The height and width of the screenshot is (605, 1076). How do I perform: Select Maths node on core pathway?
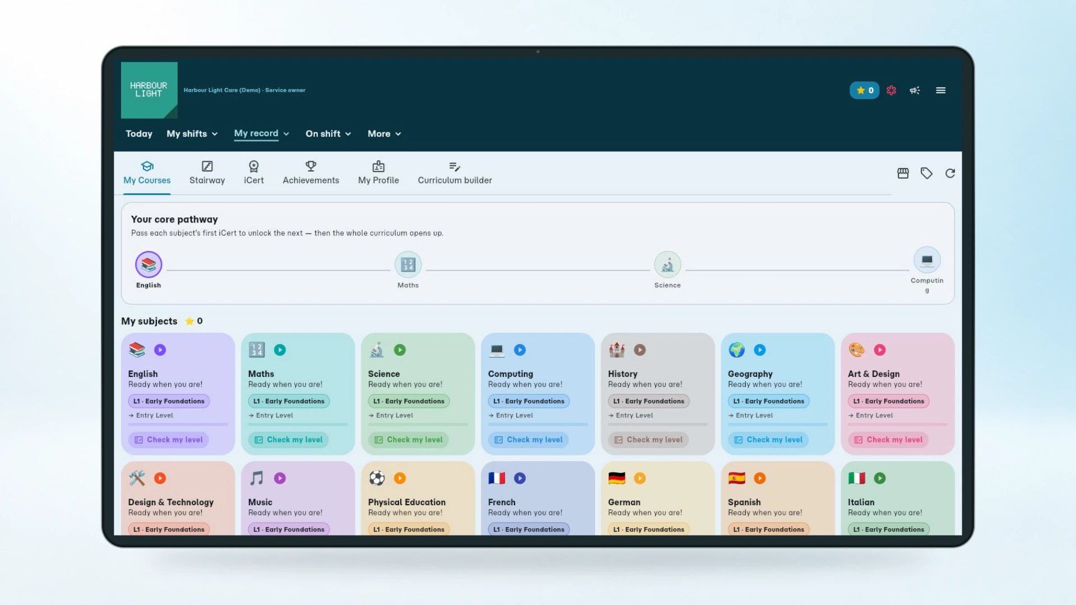click(x=408, y=265)
